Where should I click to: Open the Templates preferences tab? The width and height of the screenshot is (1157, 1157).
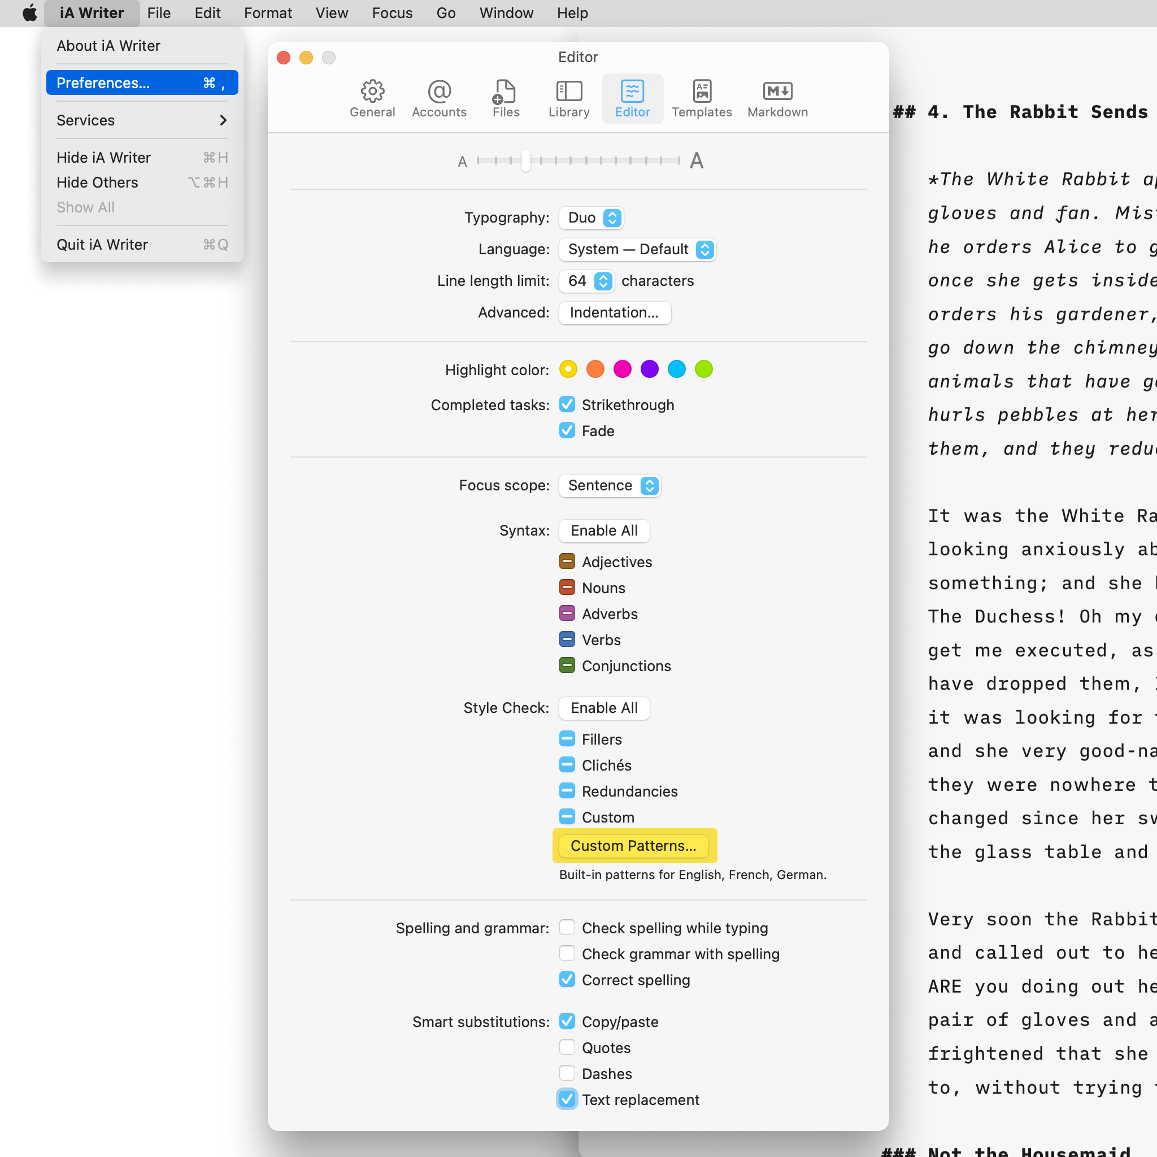tap(702, 99)
